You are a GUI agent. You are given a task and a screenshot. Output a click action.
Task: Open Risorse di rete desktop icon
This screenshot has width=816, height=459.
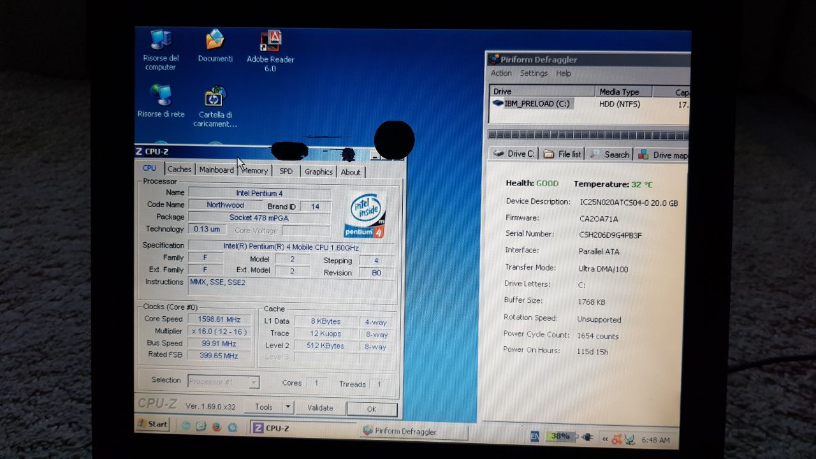click(161, 101)
